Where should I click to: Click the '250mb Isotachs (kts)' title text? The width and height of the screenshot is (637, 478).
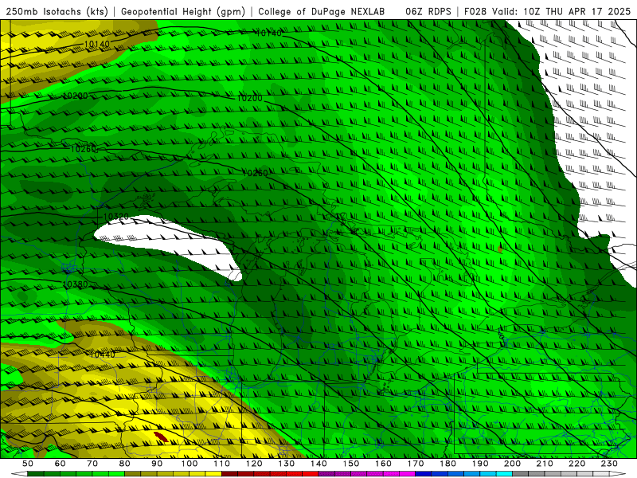(x=57, y=11)
